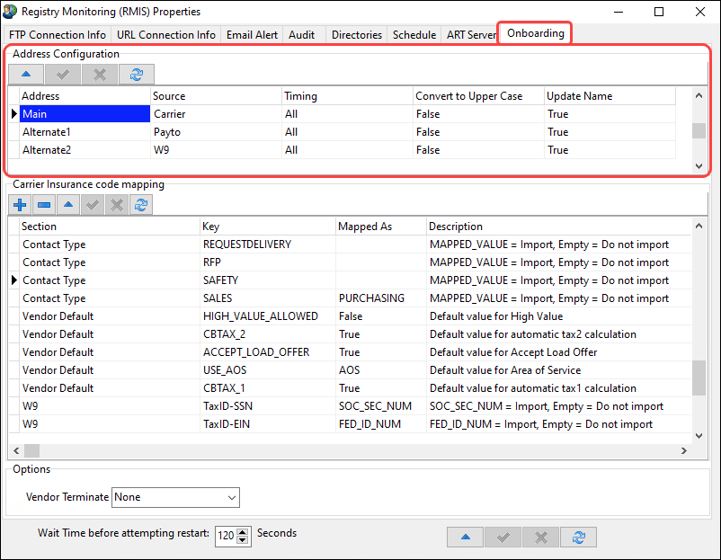721x560 pixels.
Task: Increase the wait time with up spinner arrow
Action: point(243,531)
